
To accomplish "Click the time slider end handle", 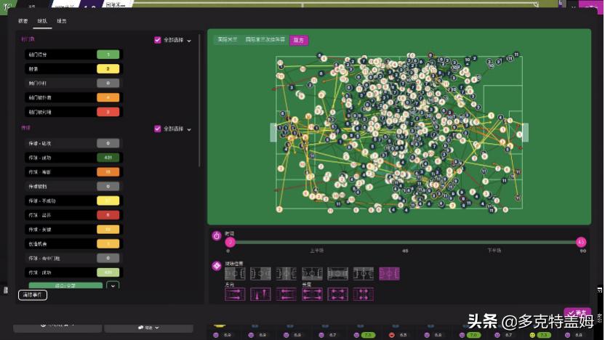I will click(581, 242).
